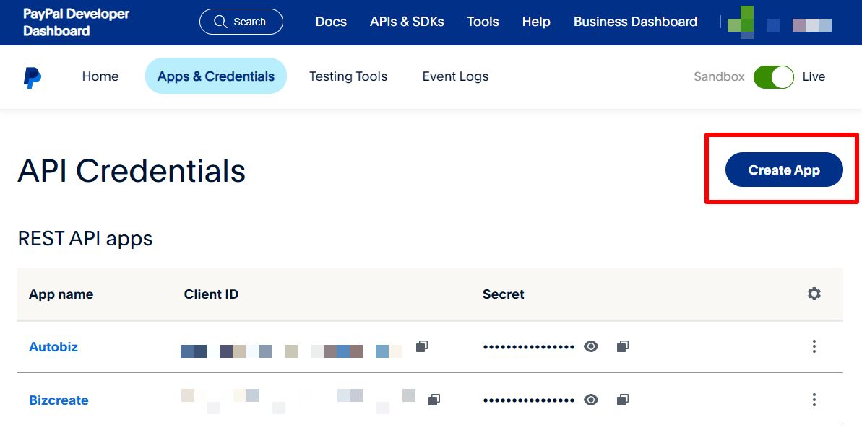Click the REST API apps heading
This screenshot has width=862, height=430.
(85, 239)
